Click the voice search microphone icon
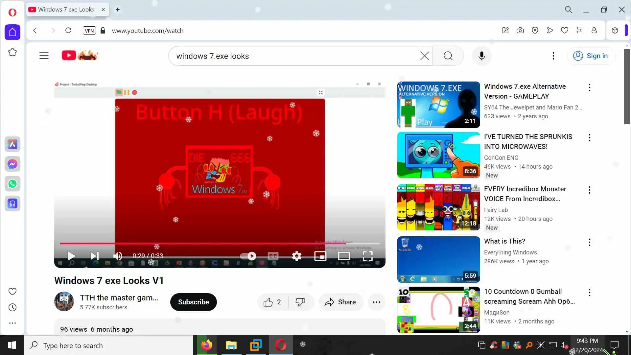 [481, 56]
